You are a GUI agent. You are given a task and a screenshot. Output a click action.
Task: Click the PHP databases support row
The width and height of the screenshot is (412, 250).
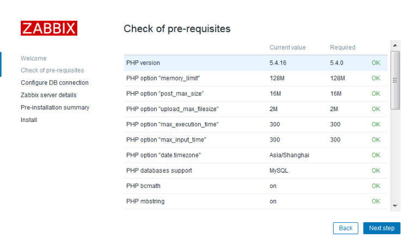255,170
